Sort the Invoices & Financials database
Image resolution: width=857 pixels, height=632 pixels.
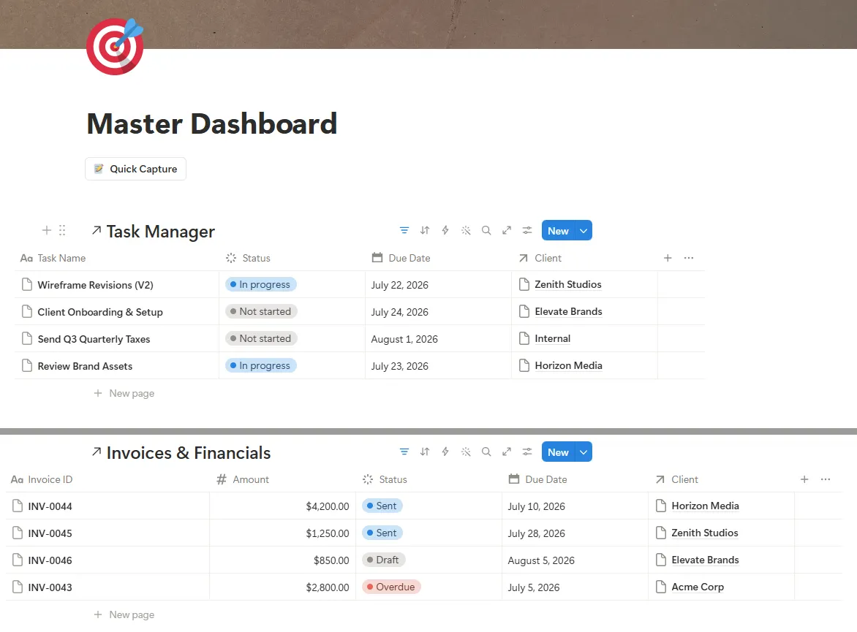pos(425,452)
